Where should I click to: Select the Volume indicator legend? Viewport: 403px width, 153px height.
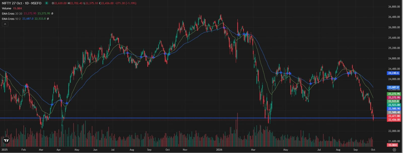point(7,8)
